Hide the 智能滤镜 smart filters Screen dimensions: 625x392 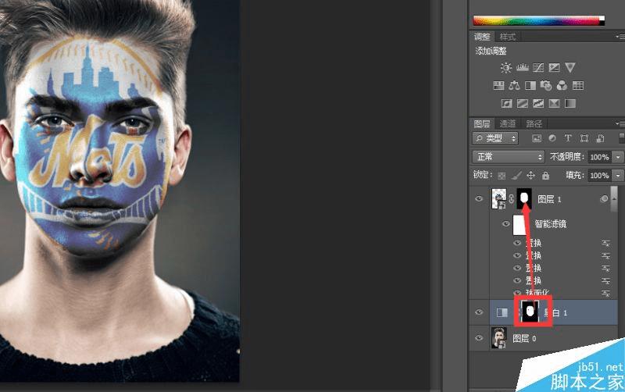pos(505,223)
